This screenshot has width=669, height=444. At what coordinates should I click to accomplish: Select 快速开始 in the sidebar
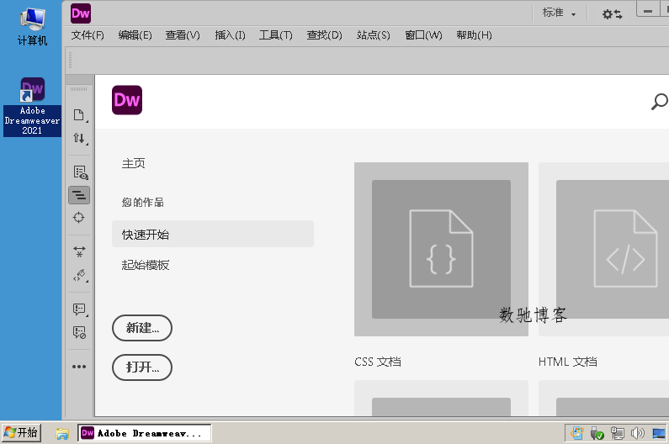[x=212, y=234]
